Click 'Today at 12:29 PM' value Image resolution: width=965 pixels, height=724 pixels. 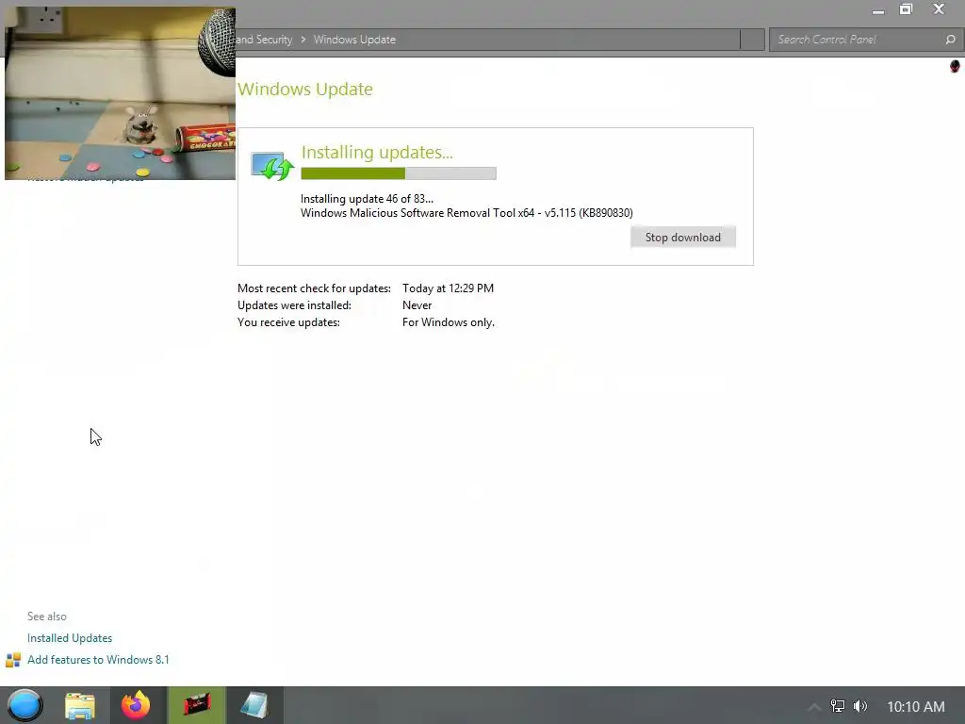pos(448,288)
